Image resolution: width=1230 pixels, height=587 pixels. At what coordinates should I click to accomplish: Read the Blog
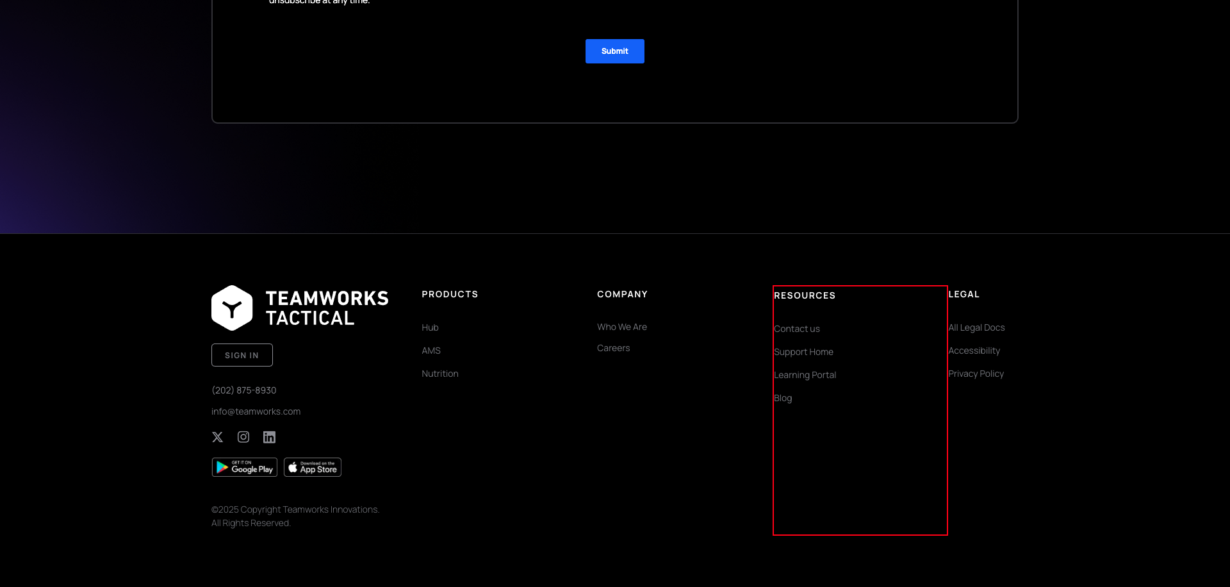tap(783, 397)
